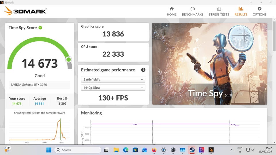The width and height of the screenshot is (276, 155).
Task: Click info icon next to Best score
Action: tap(66, 98)
